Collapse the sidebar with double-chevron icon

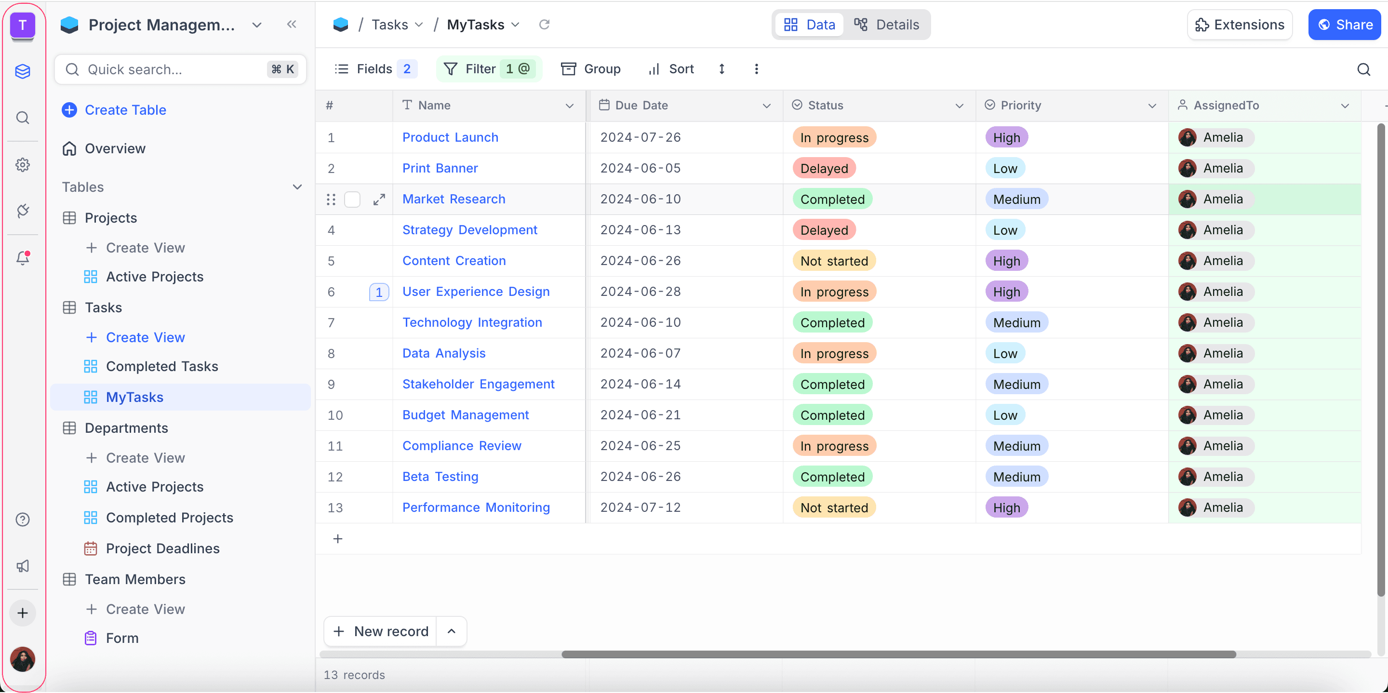[292, 24]
